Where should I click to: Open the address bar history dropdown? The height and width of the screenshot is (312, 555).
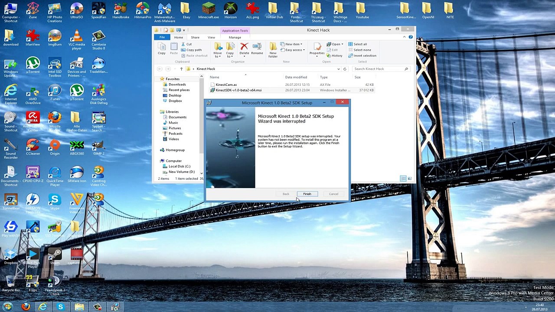tap(338, 69)
